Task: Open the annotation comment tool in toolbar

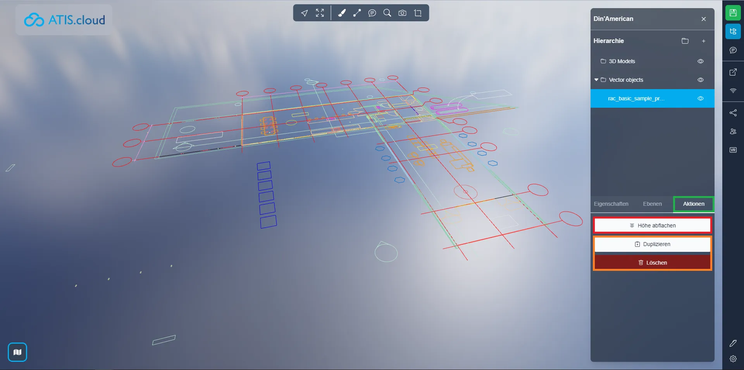Action: 372,13
